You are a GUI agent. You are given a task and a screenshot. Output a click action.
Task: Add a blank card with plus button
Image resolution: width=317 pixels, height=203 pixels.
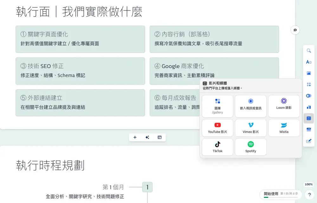(x=135, y=137)
